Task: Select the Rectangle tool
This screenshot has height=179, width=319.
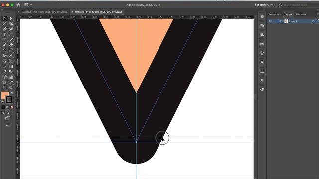Action: pyautogui.click(x=4, y=40)
